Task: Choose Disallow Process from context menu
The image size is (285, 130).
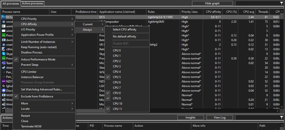Action: coord(44,52)
